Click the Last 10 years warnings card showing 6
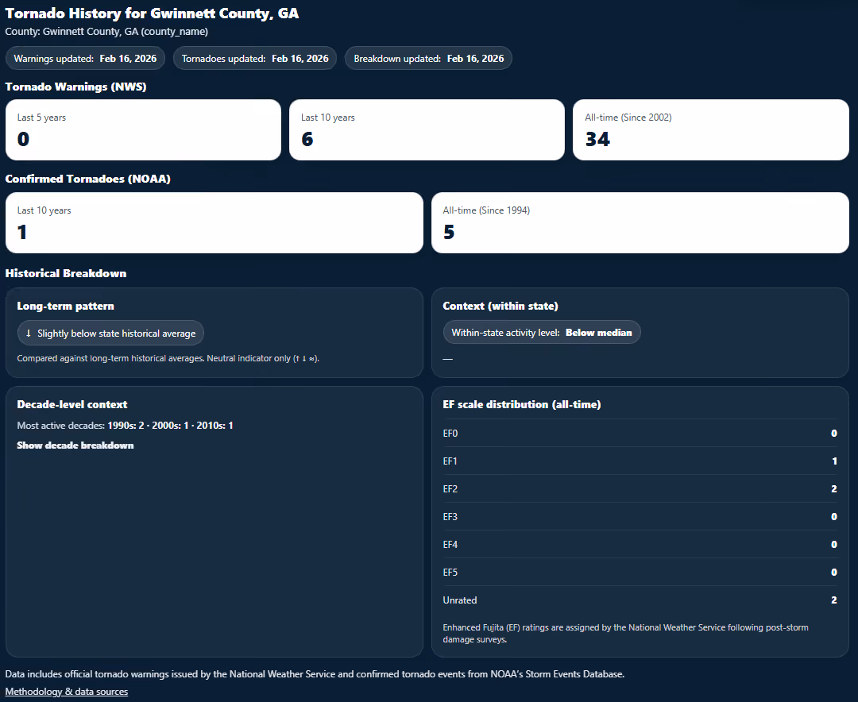The height and width of the screenshot is (702, 858). (427, 129)
